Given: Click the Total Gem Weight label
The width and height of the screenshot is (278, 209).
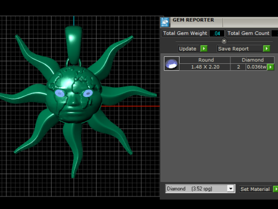Looking at the screenshot, I should pos(185,33).
